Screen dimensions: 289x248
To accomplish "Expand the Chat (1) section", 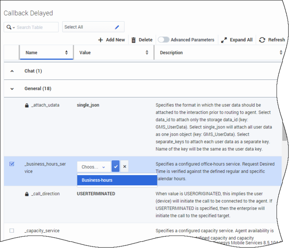I will (12, 71).
